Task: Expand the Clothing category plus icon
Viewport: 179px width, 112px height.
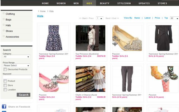Action: click(4, 13)
